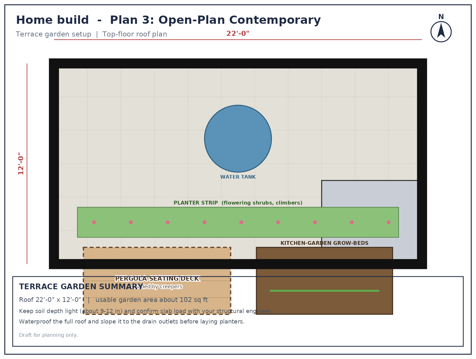Select the subtitle "Terrace garden setup | Top-floor roof plan"

[91, 34]
